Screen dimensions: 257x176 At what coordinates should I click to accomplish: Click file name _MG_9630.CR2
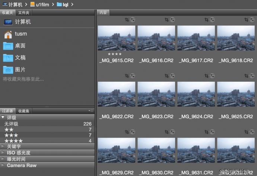[156, 173]
